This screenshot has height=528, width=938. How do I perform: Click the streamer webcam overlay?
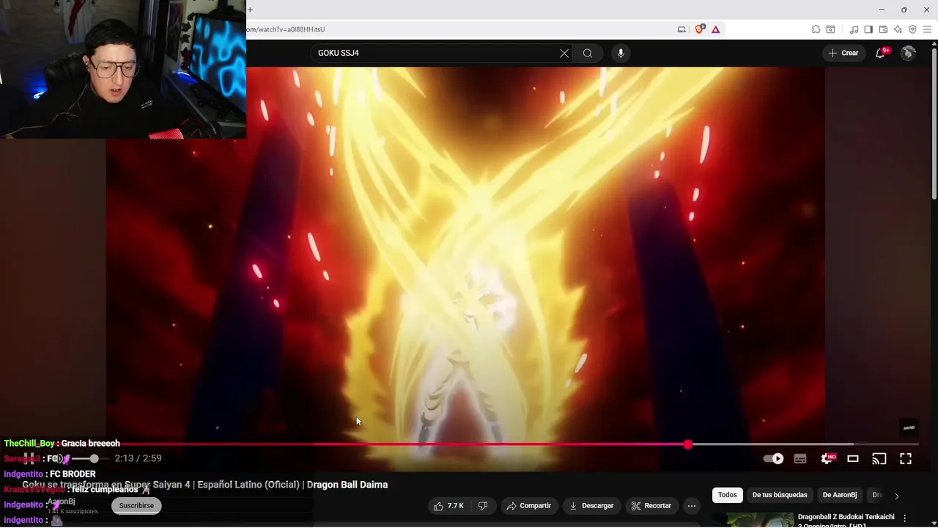click(123, 69)
